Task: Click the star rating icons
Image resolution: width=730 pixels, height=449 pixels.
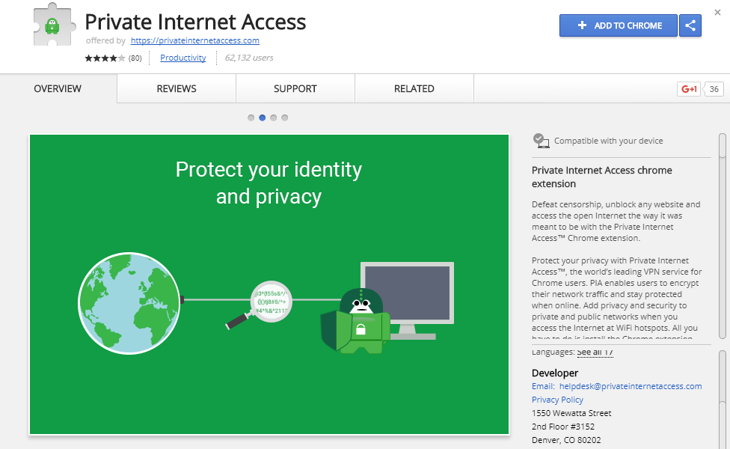Action: pos(105,58)
